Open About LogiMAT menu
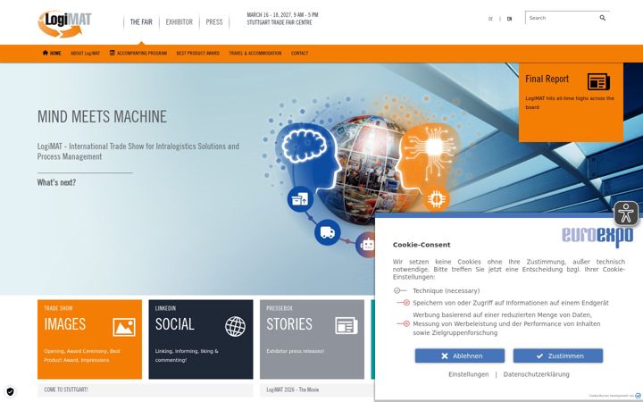Screen dimensions: 643x402 click(x=86, y=54)
